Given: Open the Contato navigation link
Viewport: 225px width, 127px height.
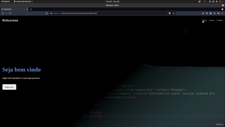Looking at the screenshot, I should point(219,20).
